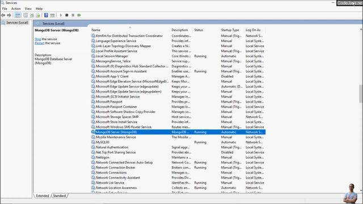
Task: Click the Forward arrow toolbar icon
Action: (9, 15)
